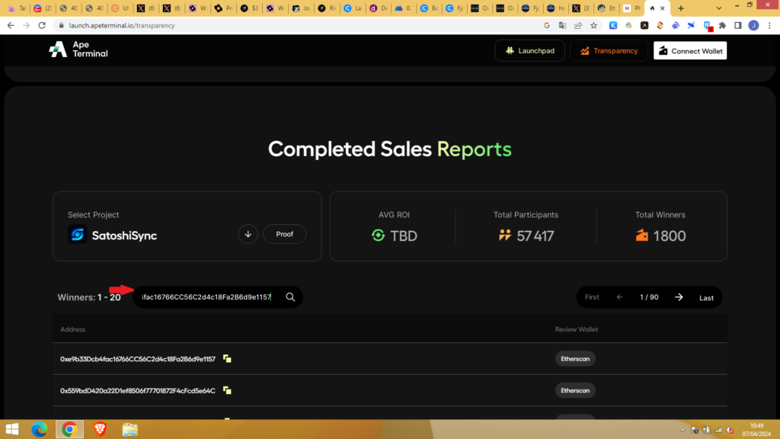Open the Chrome three-dot menu
This screenshot has width=780, height=439.
769,25
